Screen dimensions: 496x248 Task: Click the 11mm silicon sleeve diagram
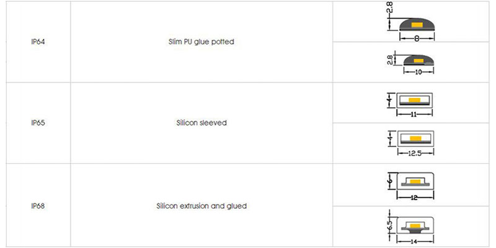pos(410,105)
